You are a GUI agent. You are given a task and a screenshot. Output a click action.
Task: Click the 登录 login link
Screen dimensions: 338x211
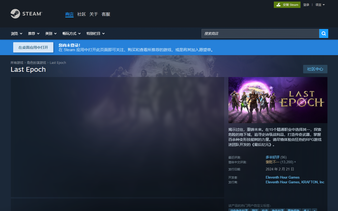(x=306, y=5)
